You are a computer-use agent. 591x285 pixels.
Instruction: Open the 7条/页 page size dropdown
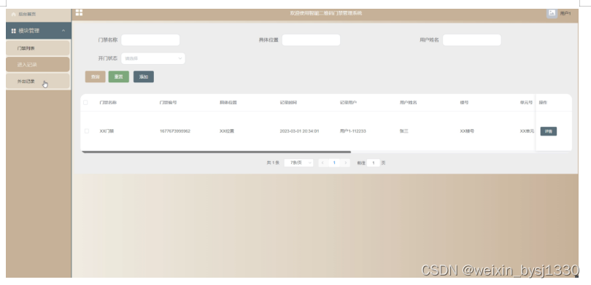[x=298, y=163]
